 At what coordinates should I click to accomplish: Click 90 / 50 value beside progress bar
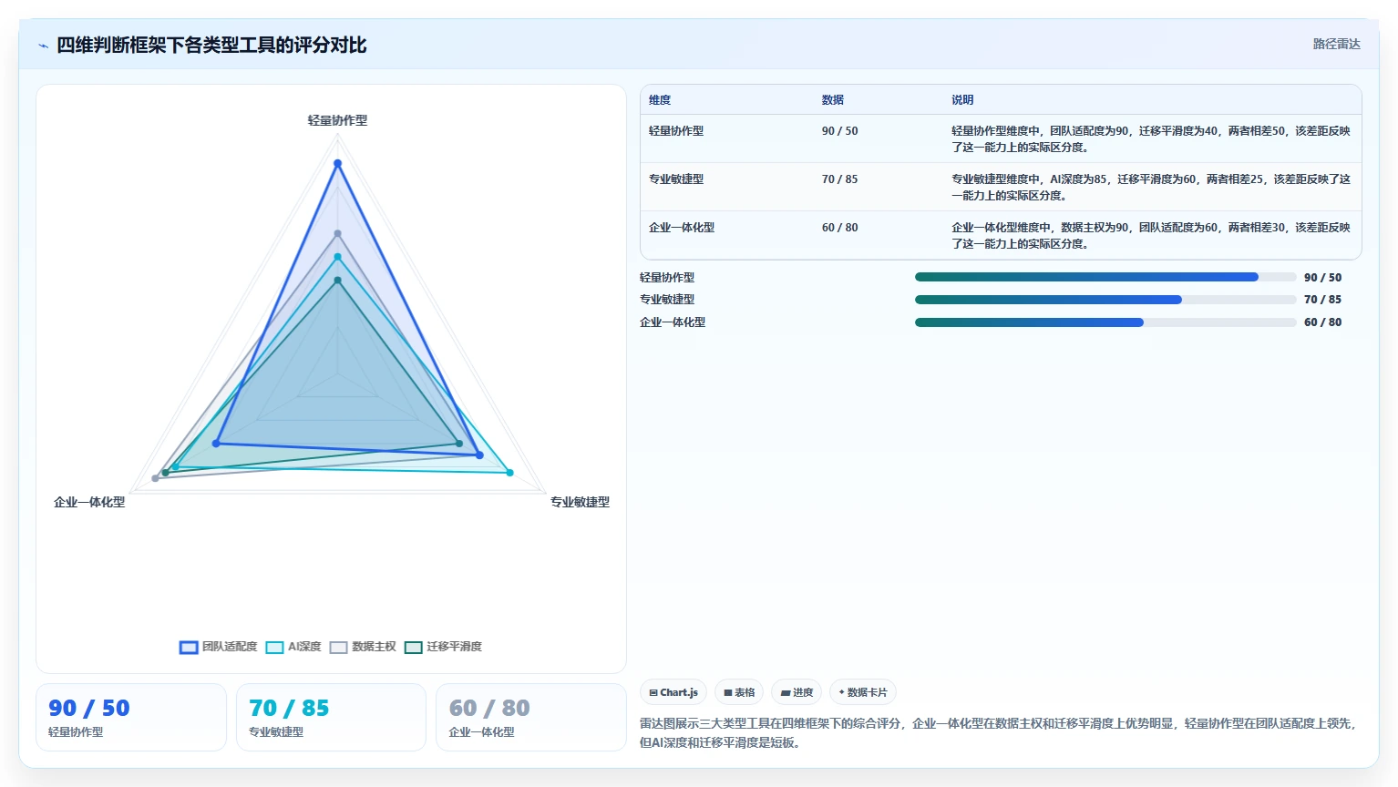(1322, 278)
